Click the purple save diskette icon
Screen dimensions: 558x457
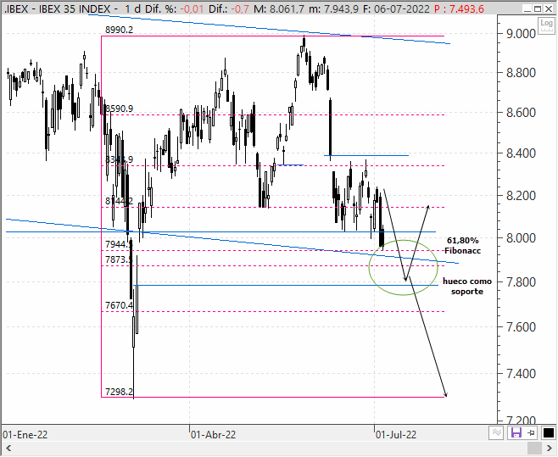point(516,432)
